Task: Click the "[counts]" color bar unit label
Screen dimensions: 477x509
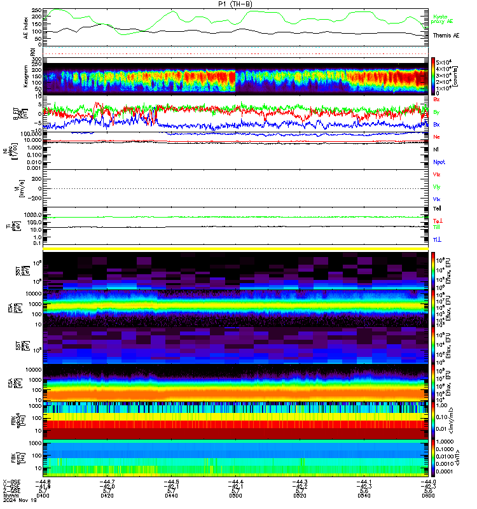Action: (x=455, y=76)
